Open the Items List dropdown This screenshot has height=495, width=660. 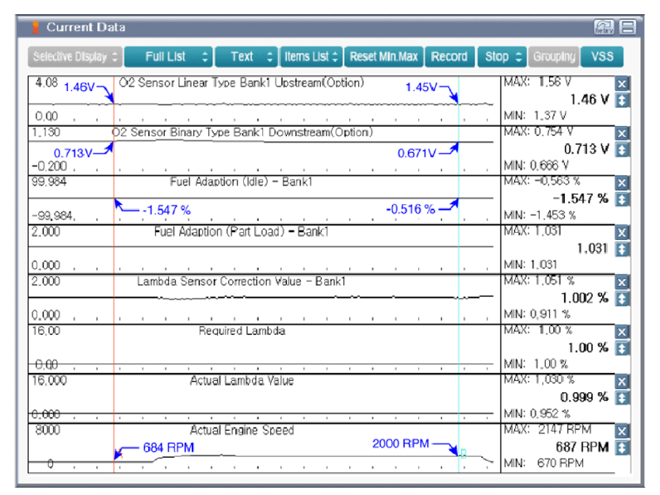point(311,57)
